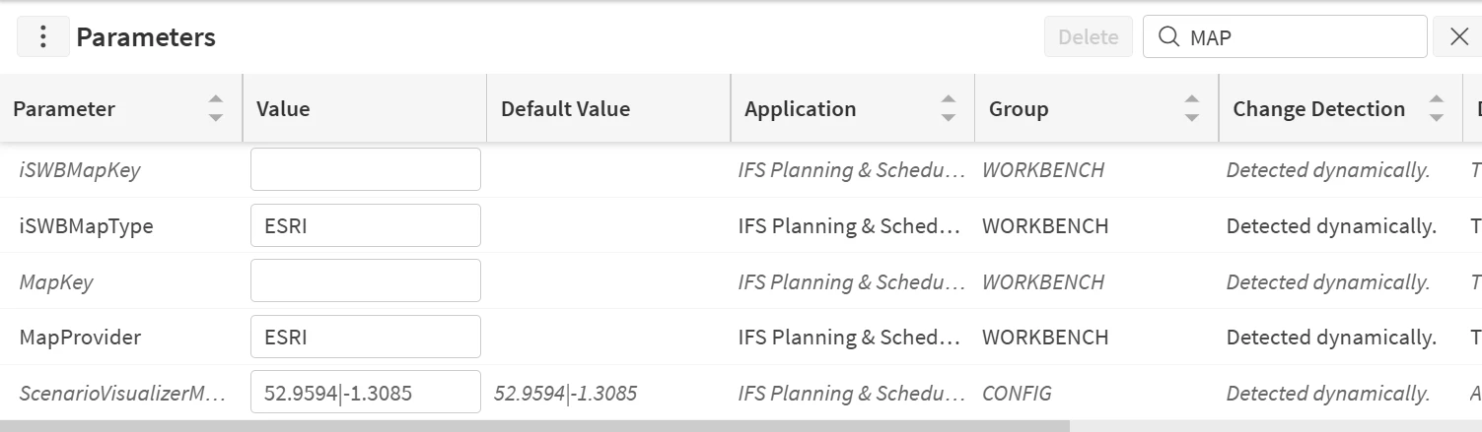The height and width of the screenshot is (432, 1482).
Task: Sort by the Application column arrows
Action: point(949,108)
